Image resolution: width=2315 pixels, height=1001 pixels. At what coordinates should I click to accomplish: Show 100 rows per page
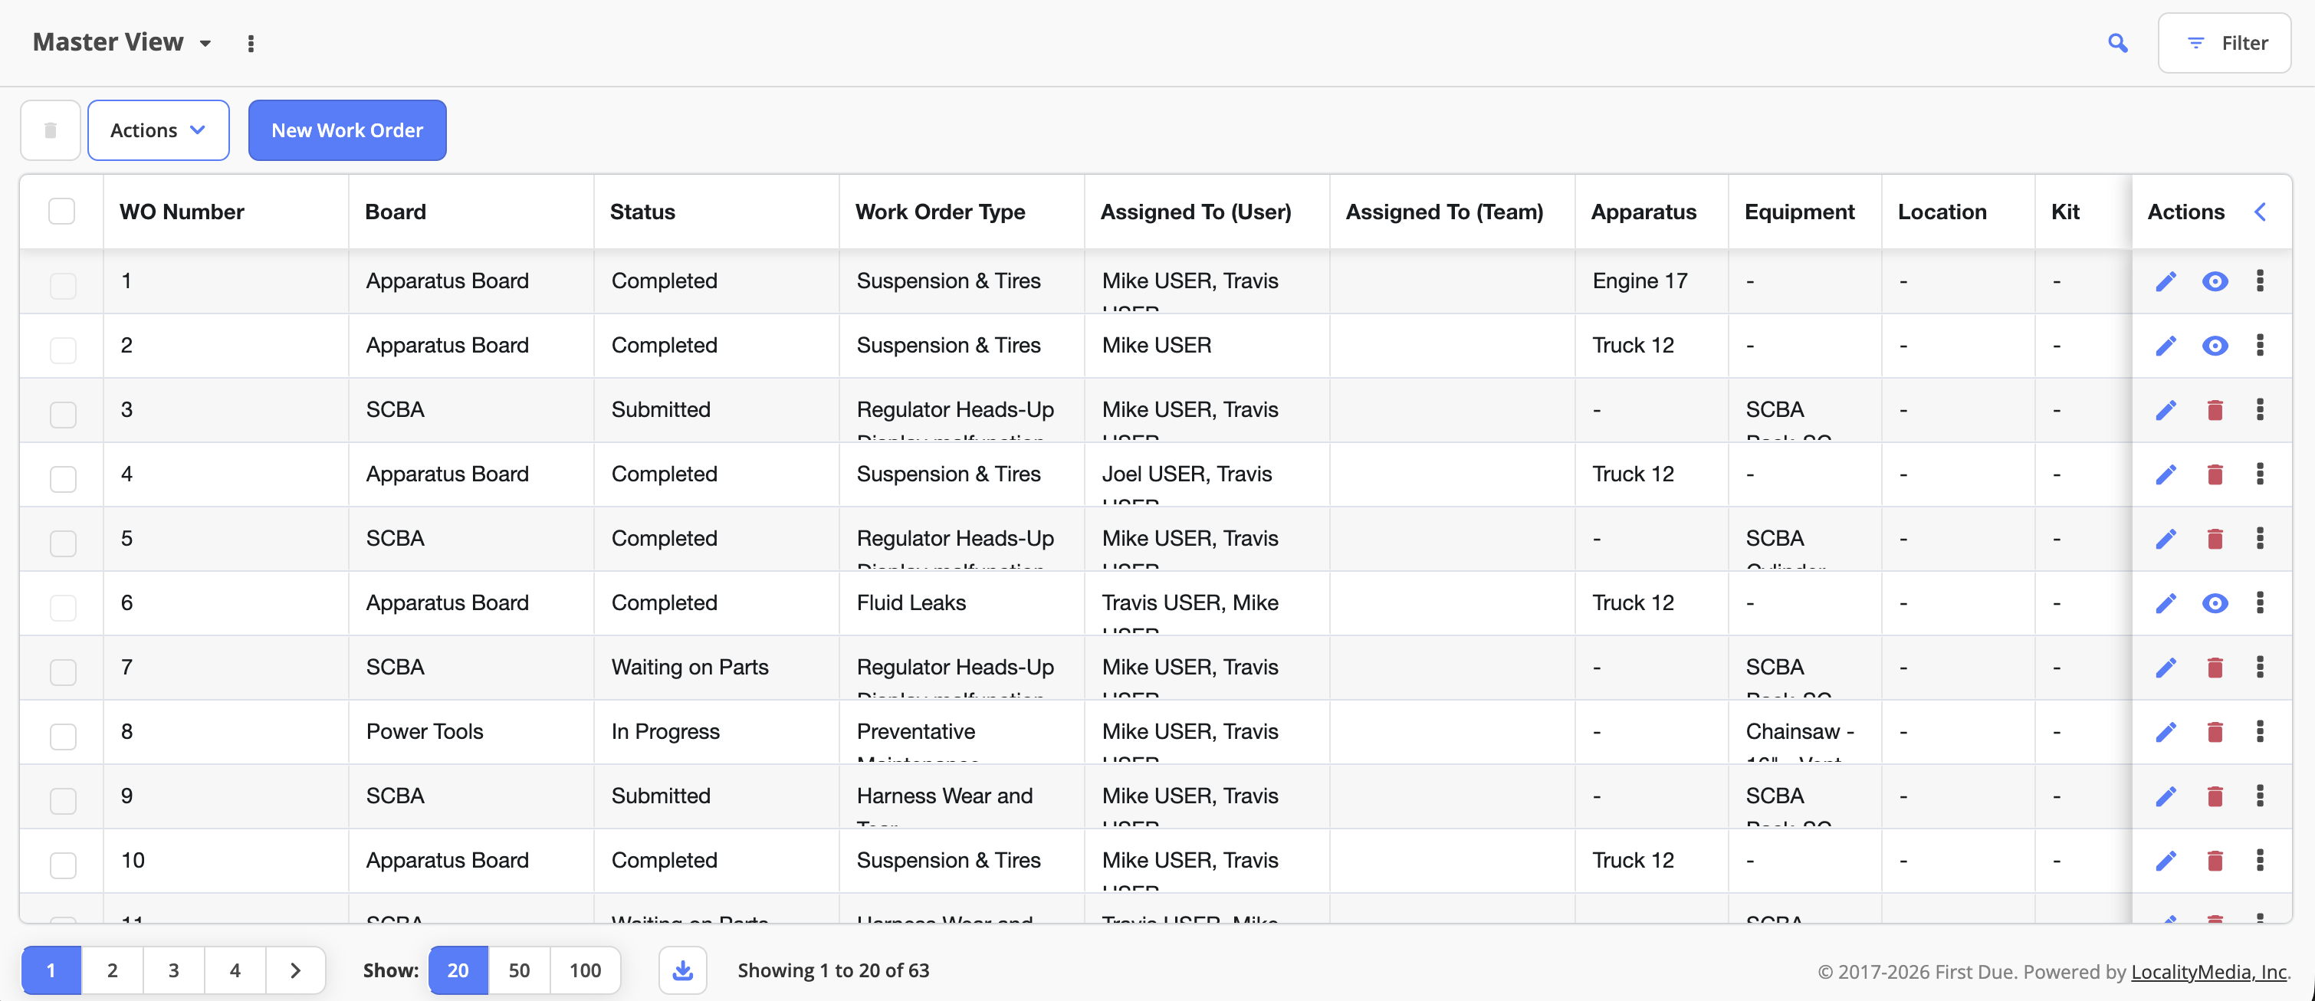coord(585,970)
